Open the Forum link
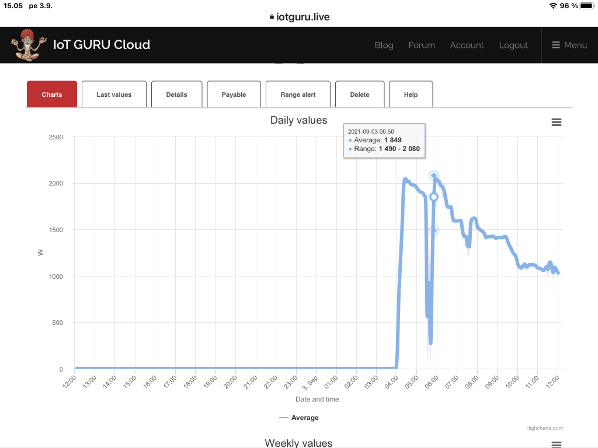Screen dimensions: 598x448 click(x=422, y=45)
